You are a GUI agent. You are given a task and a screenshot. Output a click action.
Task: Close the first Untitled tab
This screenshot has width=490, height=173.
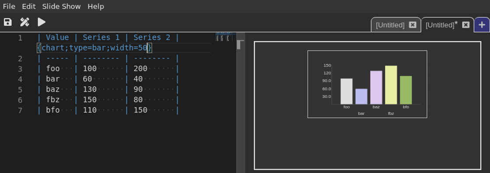(413, 25)
